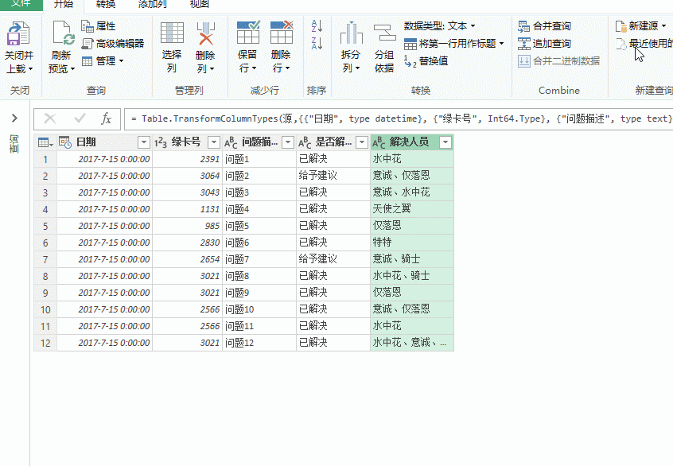
Task: Use First Row as Headers
Action: pyautogui.click(x=453, y=43)
